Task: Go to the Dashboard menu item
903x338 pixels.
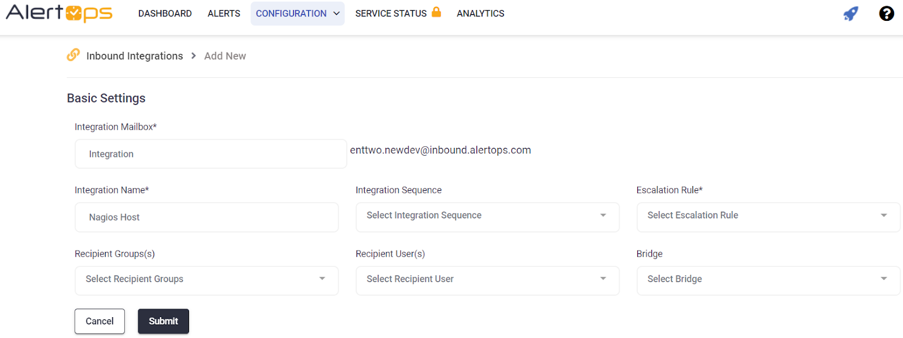Action: 165,14
